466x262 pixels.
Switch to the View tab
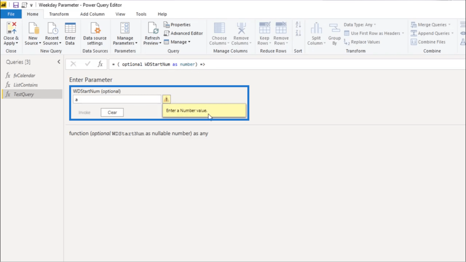[x=120, y=14]
